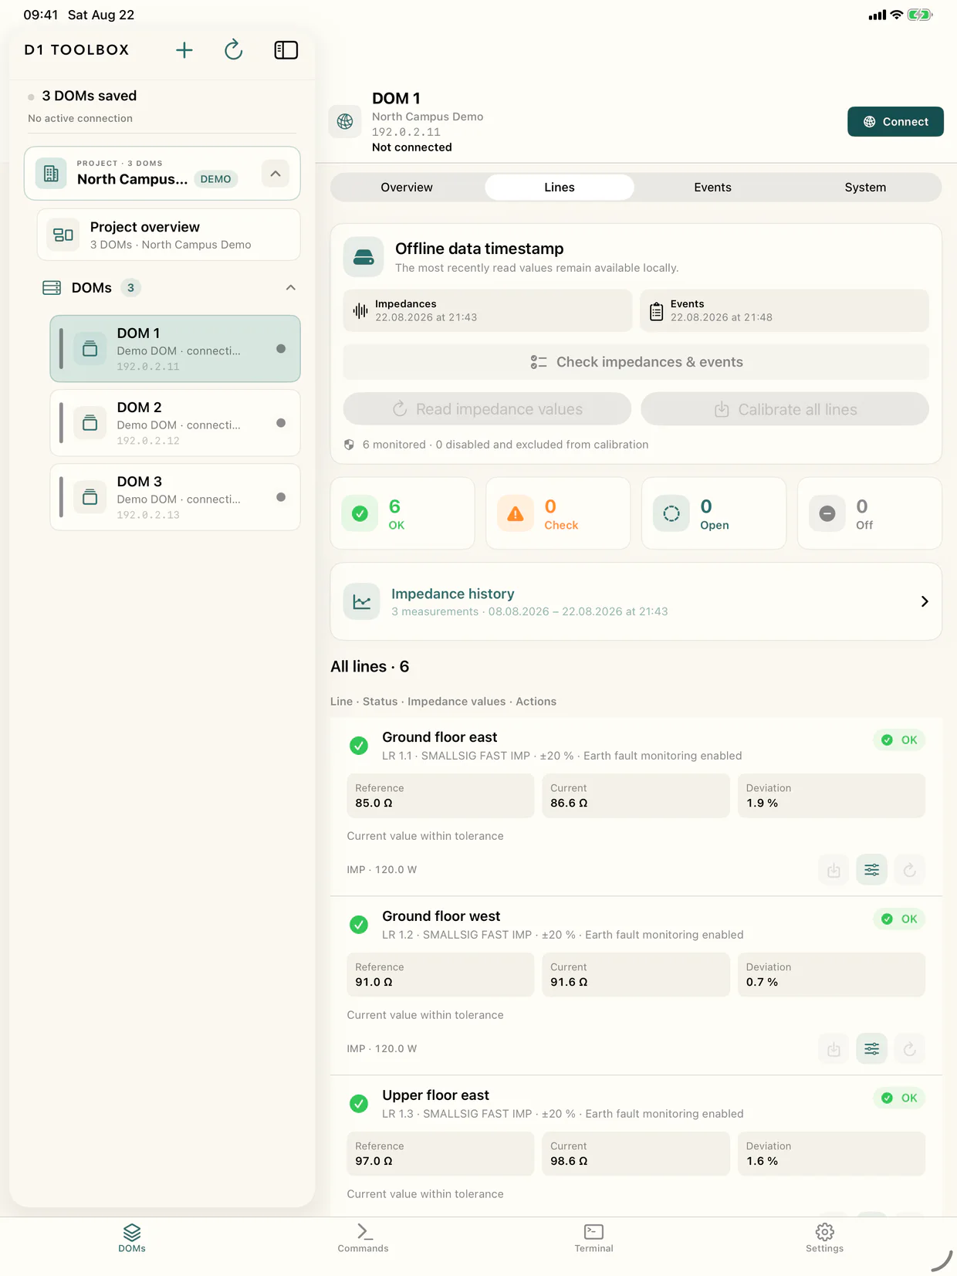This screenshot has width=957, height=1276.
Task: Select DOM 3 in the sidebar
Action: point(175,497)
